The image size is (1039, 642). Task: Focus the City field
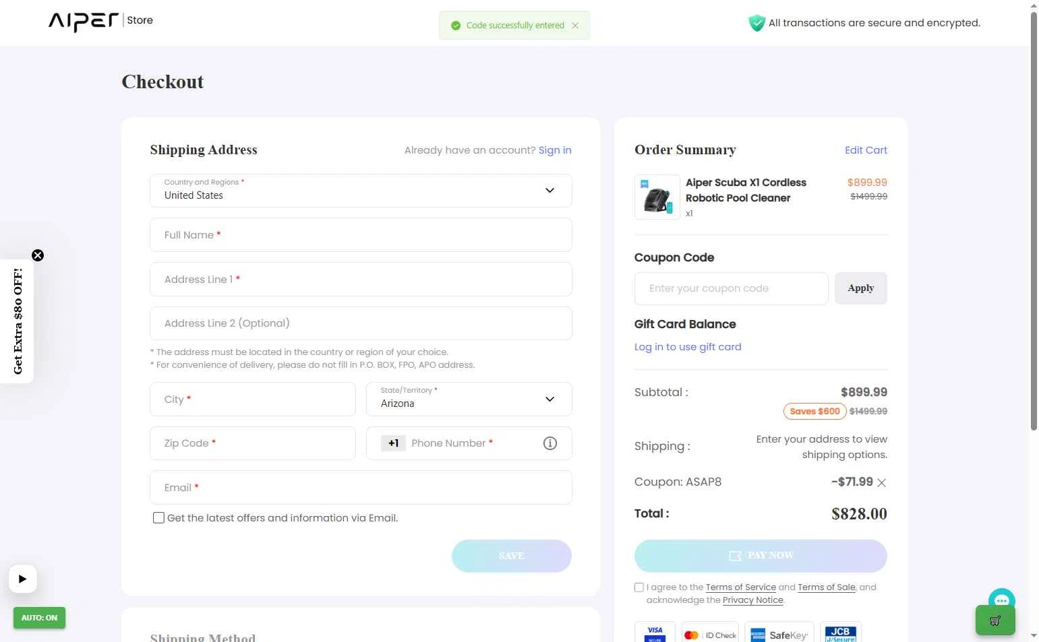click(253, 399)
